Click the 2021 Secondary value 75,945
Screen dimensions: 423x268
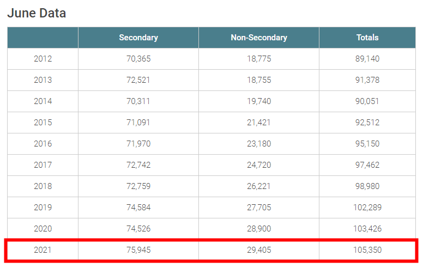[138, 250]
